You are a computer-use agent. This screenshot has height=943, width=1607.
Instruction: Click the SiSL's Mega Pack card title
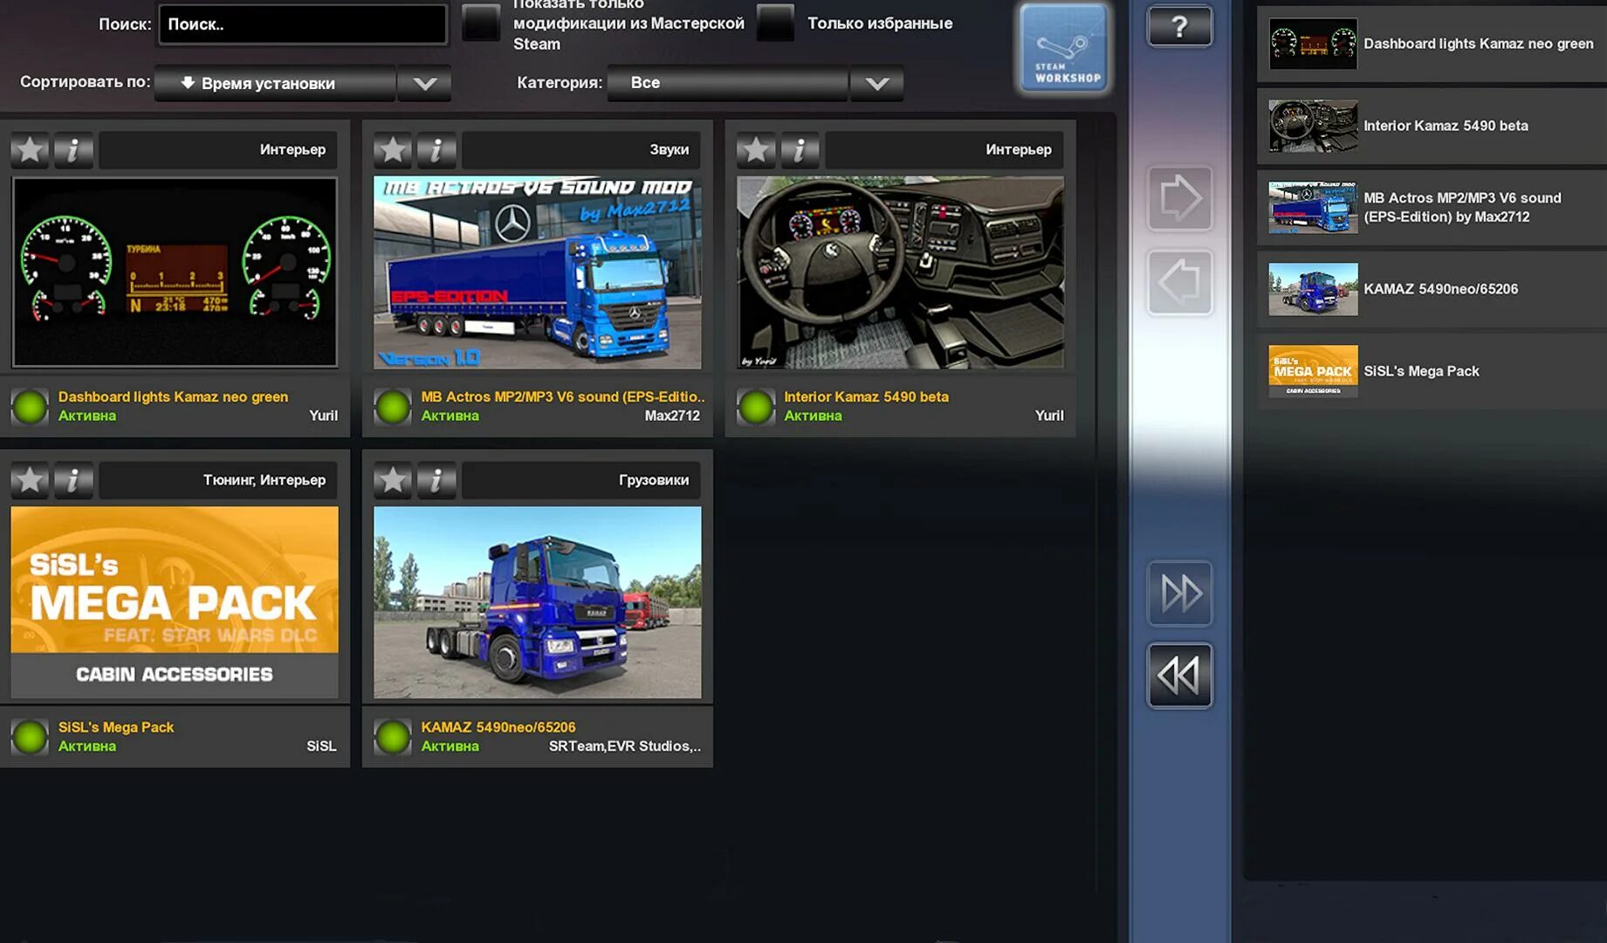click(x=116, y=727)
